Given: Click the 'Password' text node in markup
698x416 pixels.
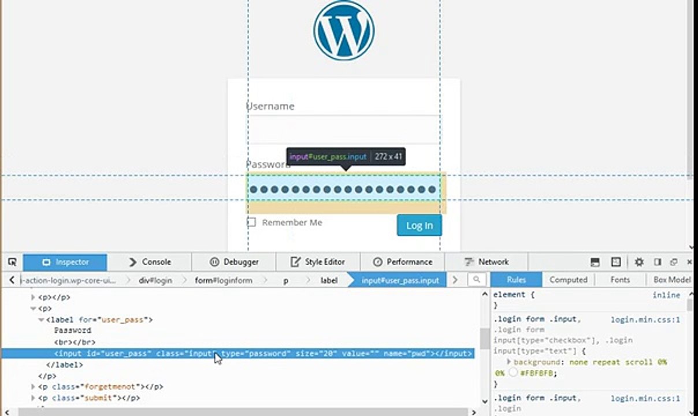Looking at the screenshot, I should tap(73, 330).
